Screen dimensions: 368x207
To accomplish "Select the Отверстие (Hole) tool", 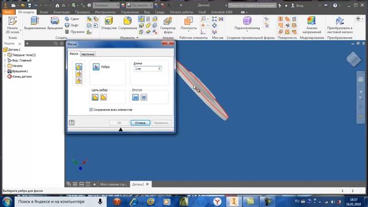I will (109, 24).
